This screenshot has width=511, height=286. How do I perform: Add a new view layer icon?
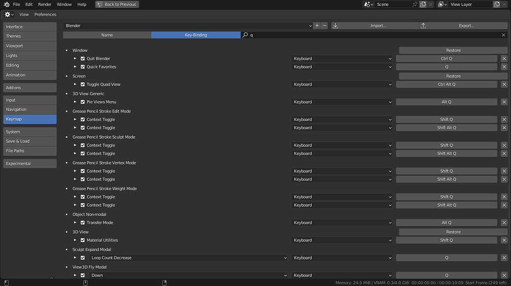(497, 4)
